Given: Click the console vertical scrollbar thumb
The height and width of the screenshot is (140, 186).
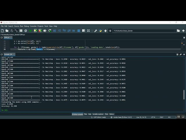Looking at the screenshot, I should tap(184, 95).
